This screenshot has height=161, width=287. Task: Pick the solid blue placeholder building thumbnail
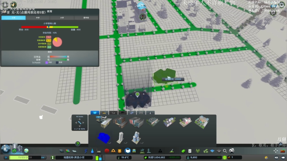(104, 138)
